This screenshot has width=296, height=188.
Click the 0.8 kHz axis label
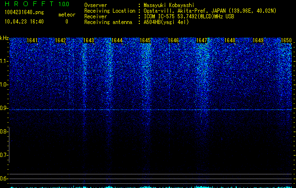[4, 132]
